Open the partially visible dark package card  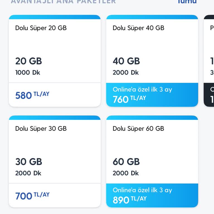[x=210, y=61]
